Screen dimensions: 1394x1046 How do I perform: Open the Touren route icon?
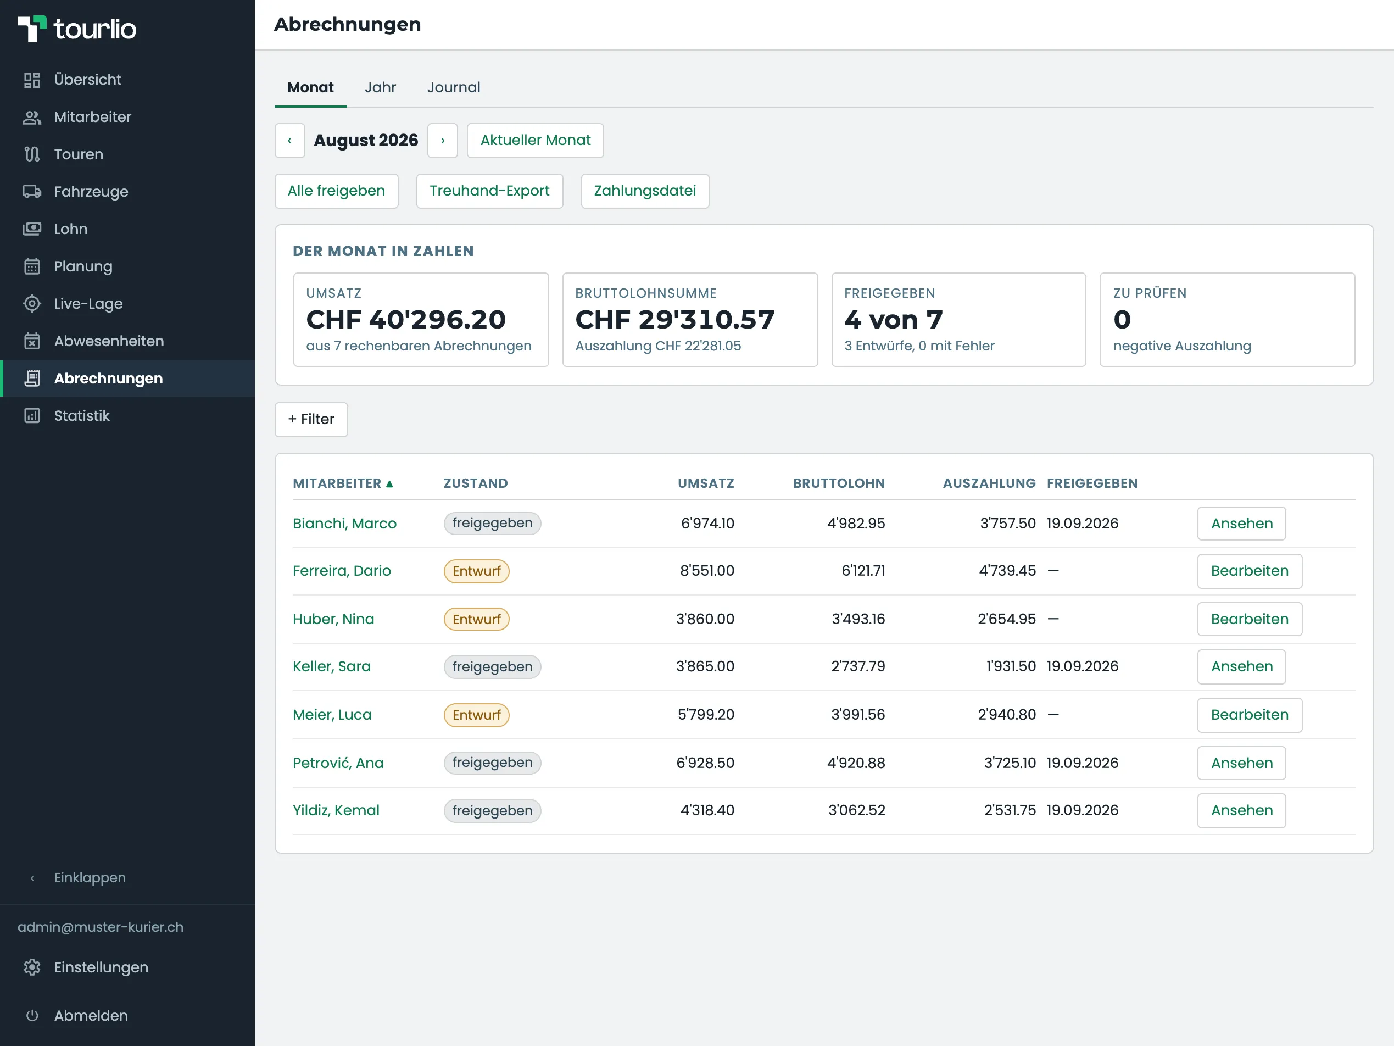31,154
